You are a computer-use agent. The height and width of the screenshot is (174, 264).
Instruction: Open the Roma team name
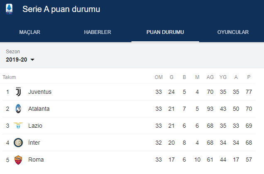tap(36, 160)
